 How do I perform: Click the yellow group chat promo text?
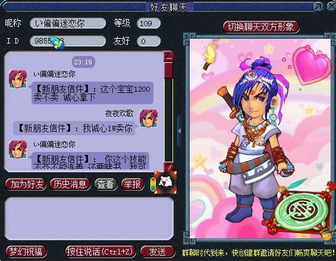pos(258,253)
